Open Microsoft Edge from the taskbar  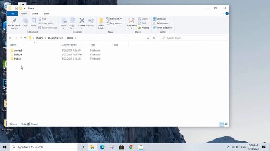[102, 147]
